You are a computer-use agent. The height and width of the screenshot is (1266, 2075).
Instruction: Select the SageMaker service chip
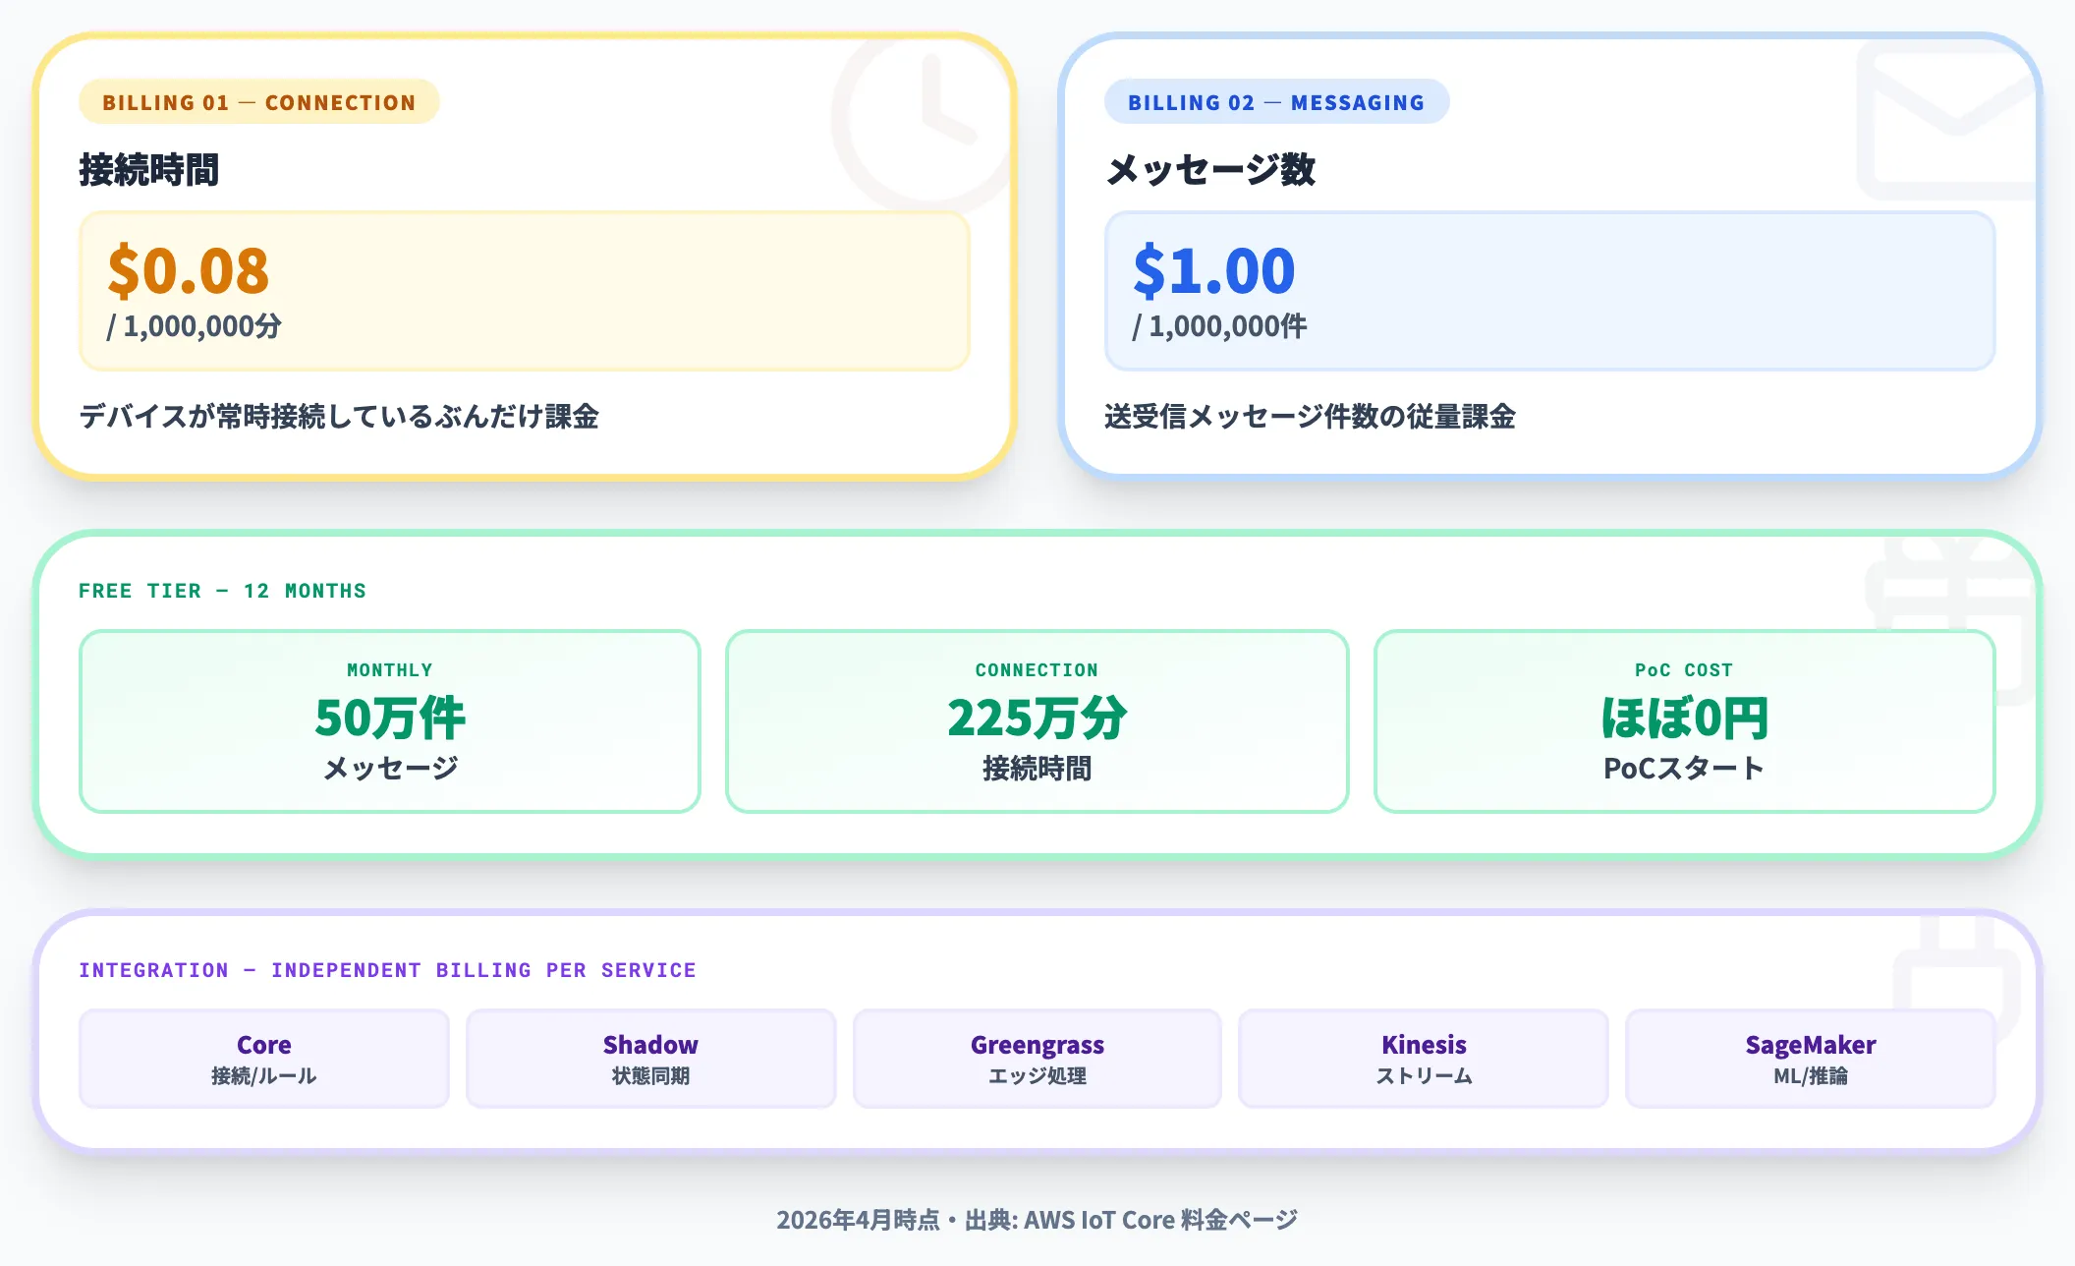[1810, 1058]
